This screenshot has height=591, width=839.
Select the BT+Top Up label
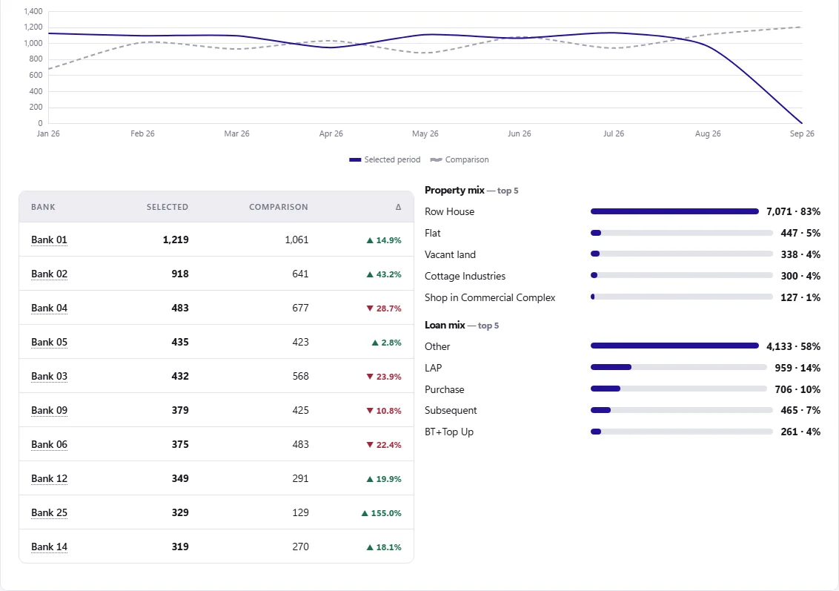(x=449, y=432)
